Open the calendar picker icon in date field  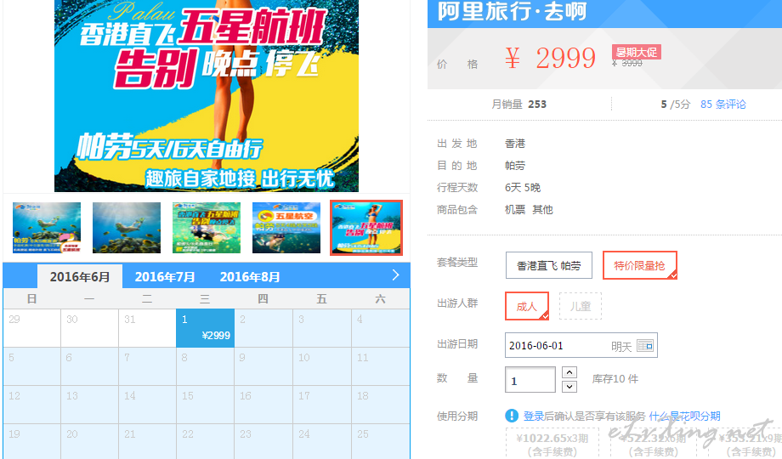pos(645,345)
